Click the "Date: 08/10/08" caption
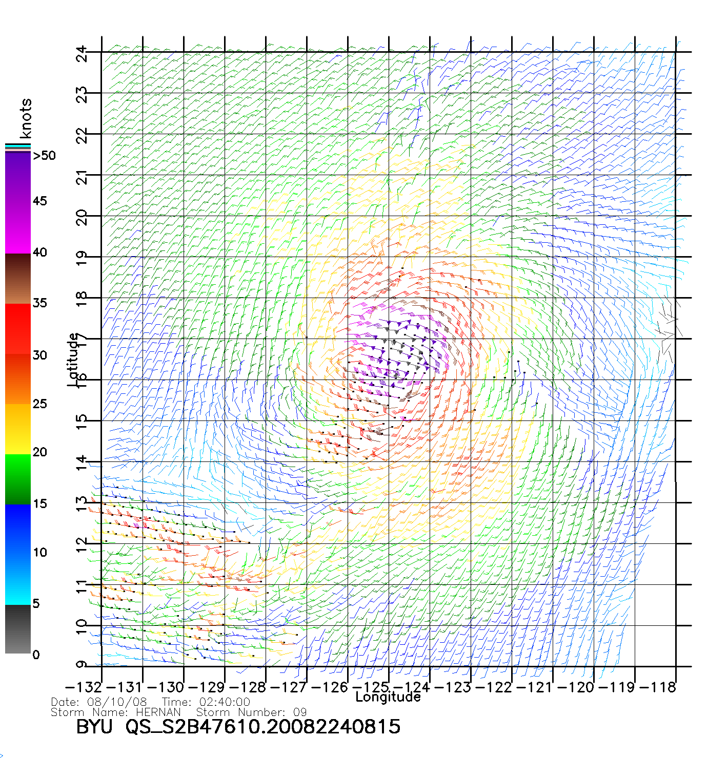This screenshot has height=758, width=728. click(x=99, y=702)
